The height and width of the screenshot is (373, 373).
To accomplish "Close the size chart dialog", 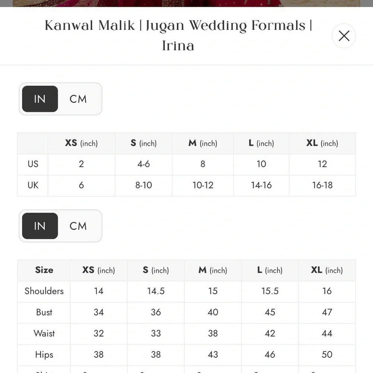I will pos(344,36).
